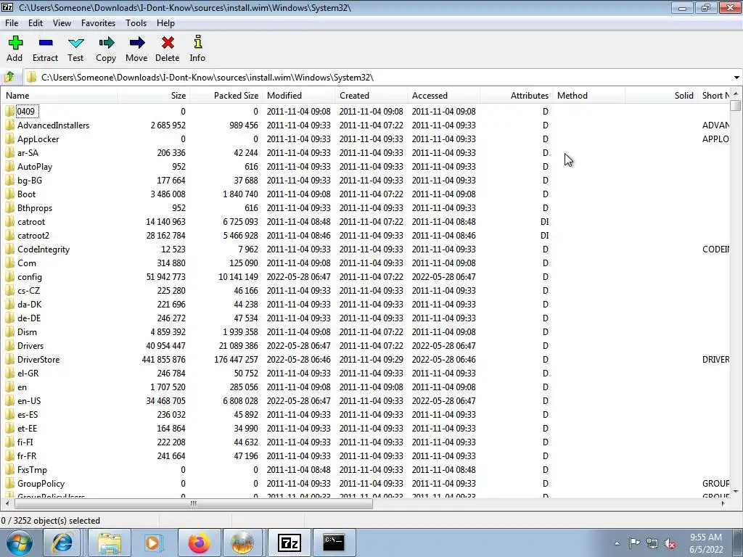Image resolution: width=743 pixels, height=557 pixels.
Task: Open the File menu
Action: click(12, 22)
